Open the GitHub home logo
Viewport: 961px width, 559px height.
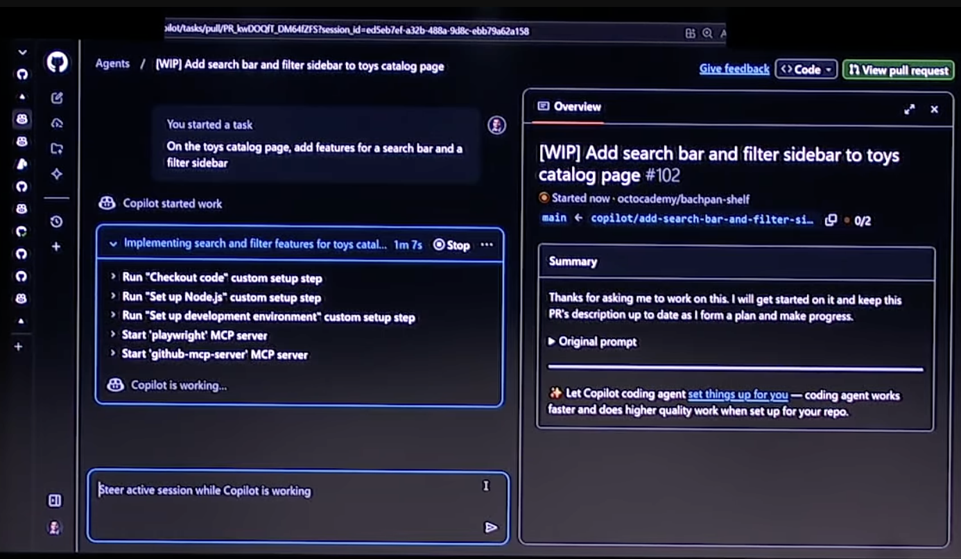click(x=58, y=63)
